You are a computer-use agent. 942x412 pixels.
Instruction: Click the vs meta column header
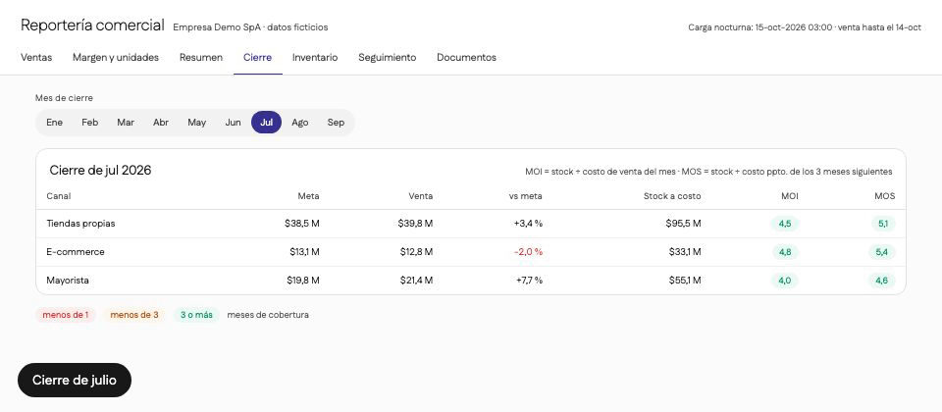pos(525,196)
